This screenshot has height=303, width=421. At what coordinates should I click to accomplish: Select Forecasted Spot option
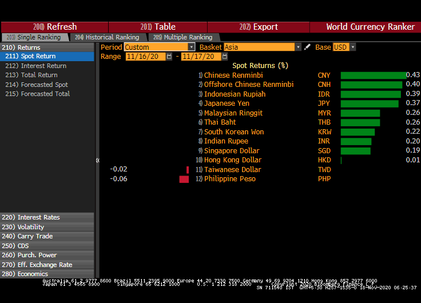44,85
